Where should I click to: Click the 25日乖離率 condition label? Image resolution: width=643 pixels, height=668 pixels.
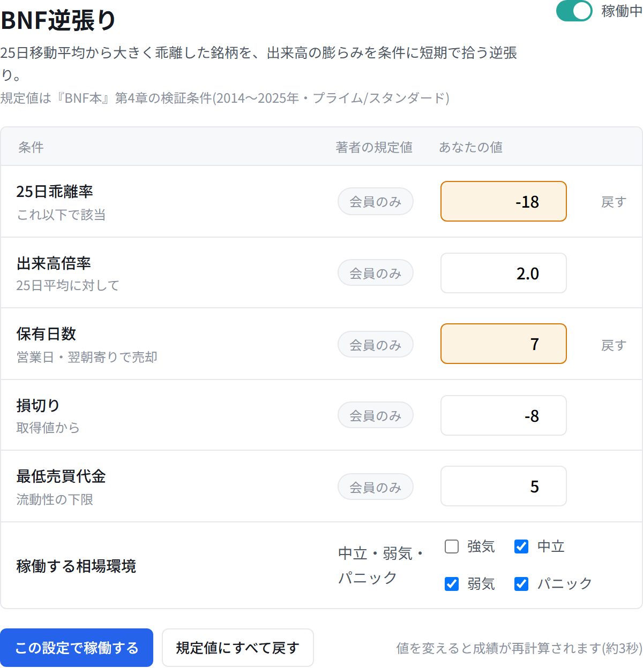click(55, 192)
